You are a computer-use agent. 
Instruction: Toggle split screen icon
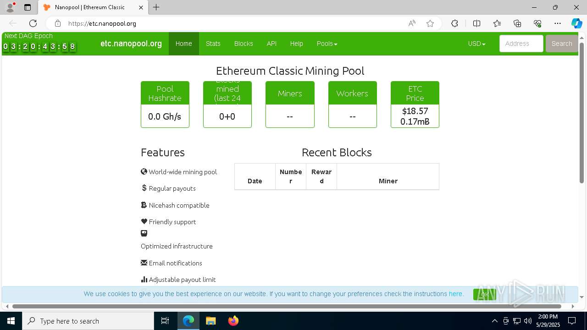pyautogui.click(x=476, y=23)
